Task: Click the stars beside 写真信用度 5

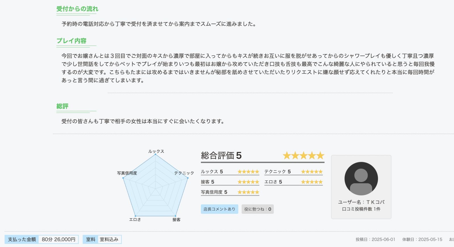Action: coord(248,192)
